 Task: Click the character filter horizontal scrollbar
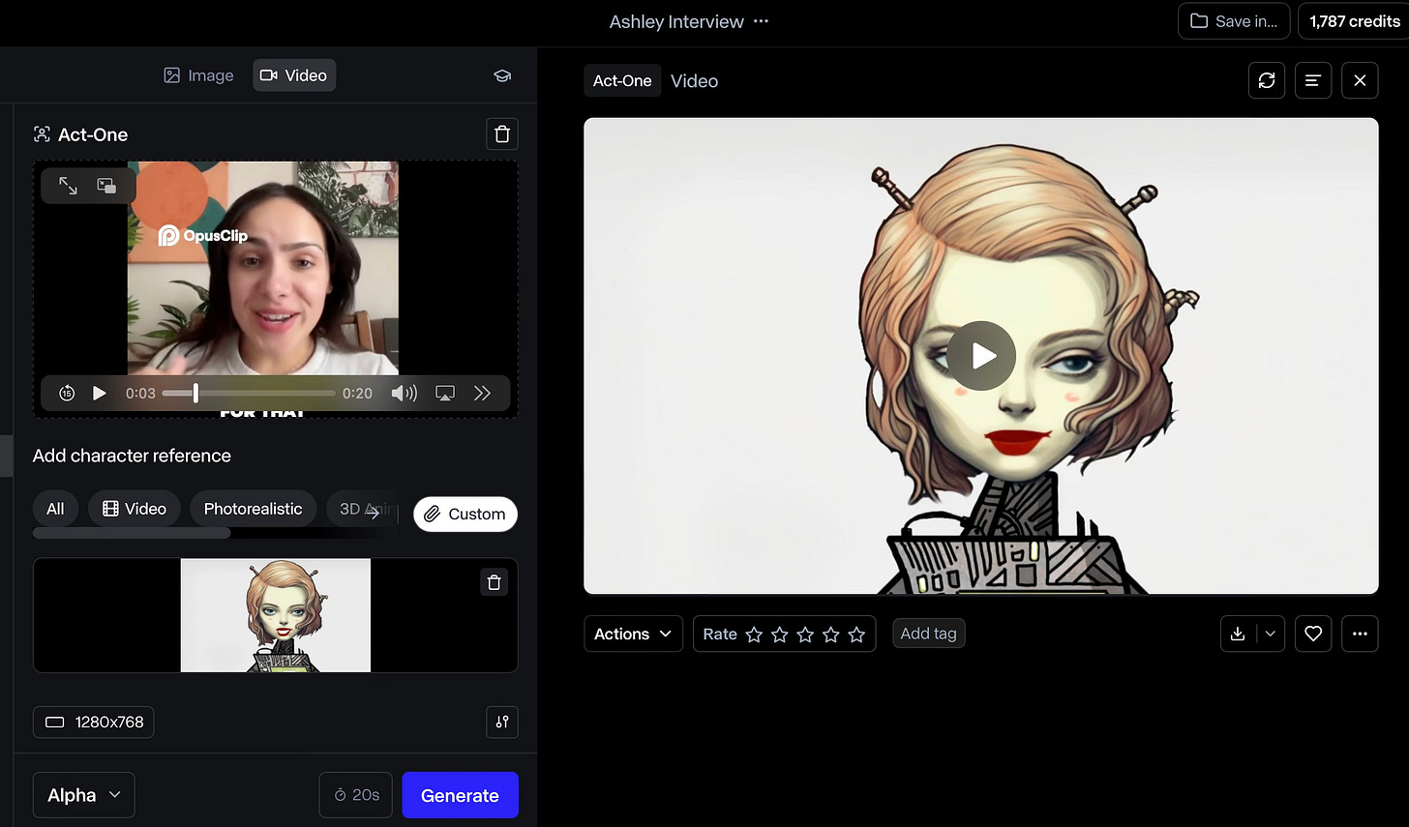tap(132, 533)
